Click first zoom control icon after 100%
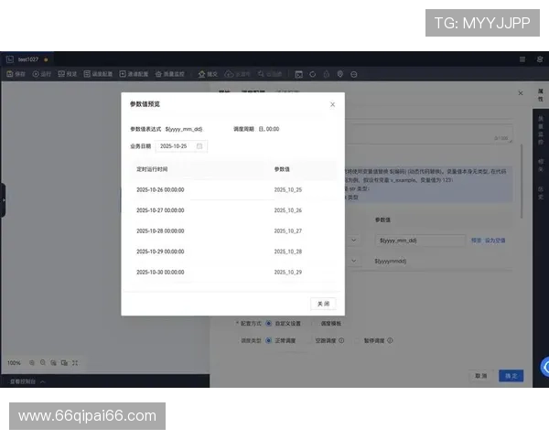549x439 pixels. tap(32, 363)
